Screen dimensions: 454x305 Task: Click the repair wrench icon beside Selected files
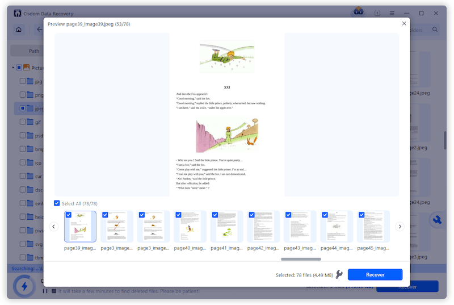[x=339, y=274]
